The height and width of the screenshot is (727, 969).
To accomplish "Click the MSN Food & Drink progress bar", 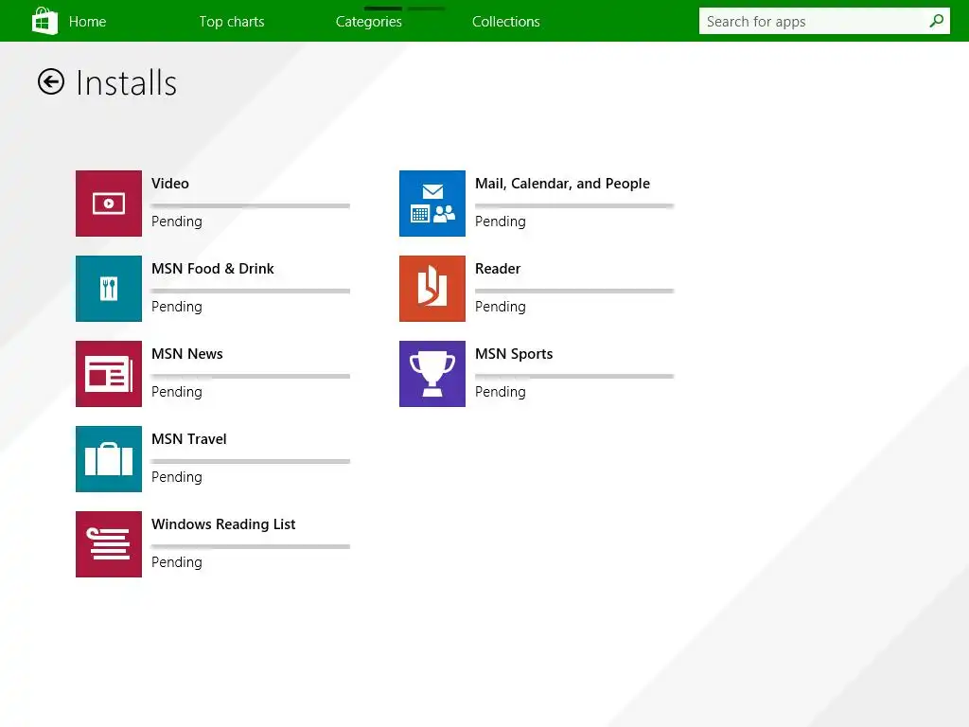I will (251, 292).
